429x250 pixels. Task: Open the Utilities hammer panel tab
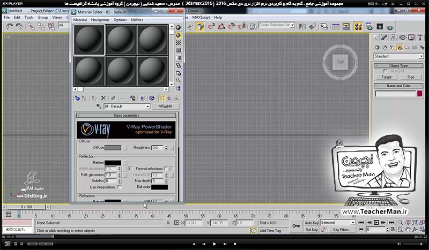[420, 37]
